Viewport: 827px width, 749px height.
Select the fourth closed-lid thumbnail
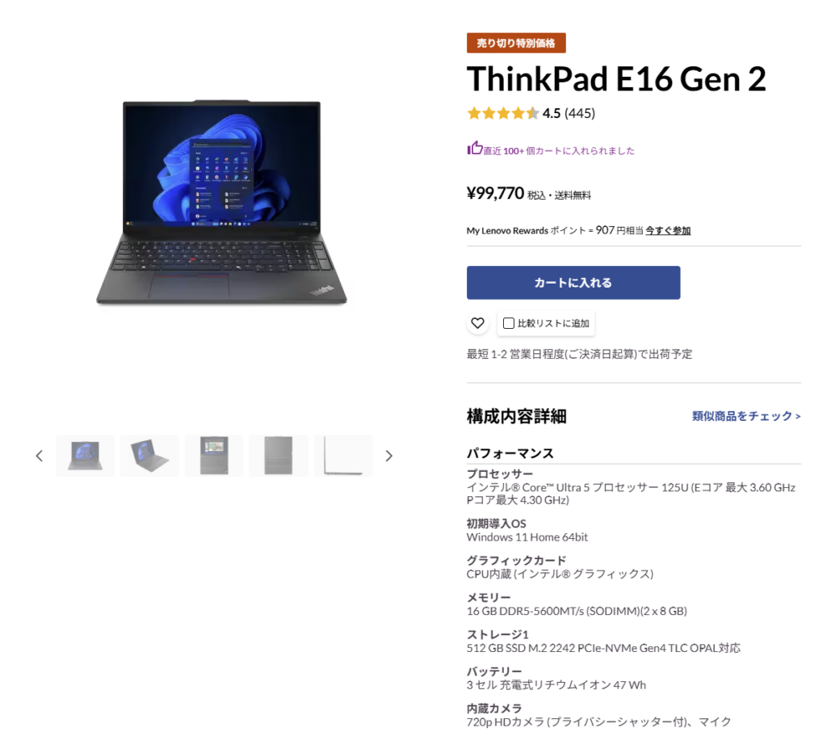279,456
